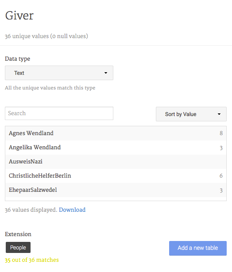Click the Giver column heading
Viewport: 232px width, 272px height.
(19, 16)
